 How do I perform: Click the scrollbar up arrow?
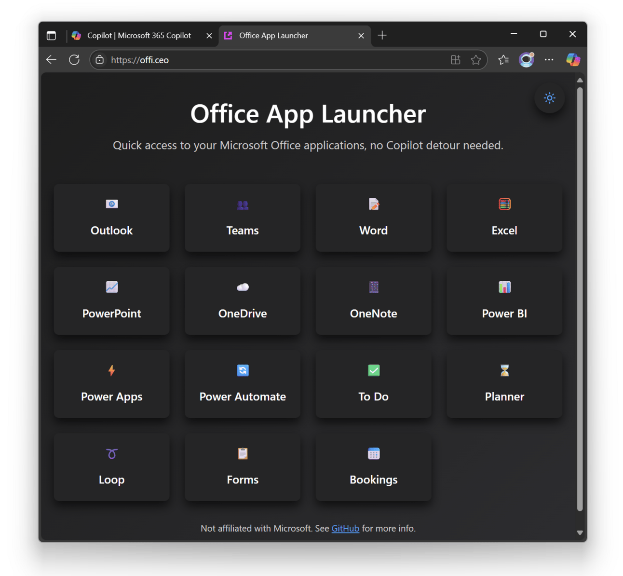[580, 80]
